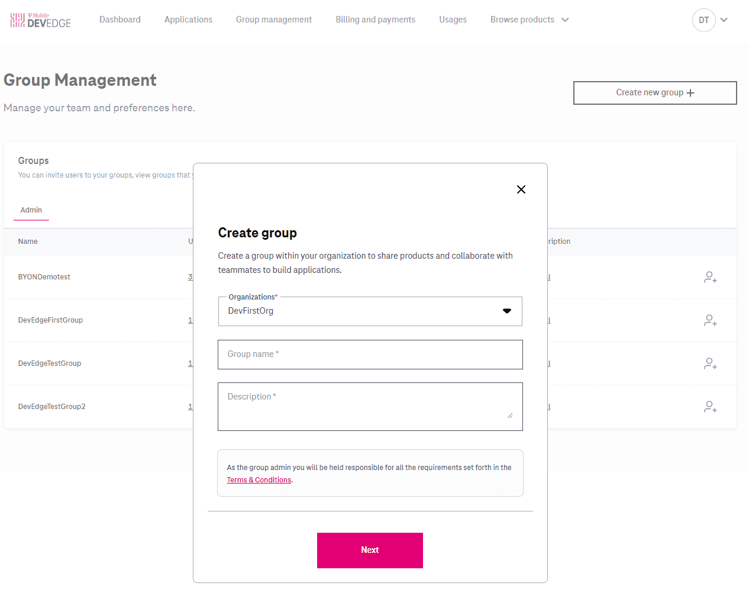Go to Dashboard page

point(120,20)
